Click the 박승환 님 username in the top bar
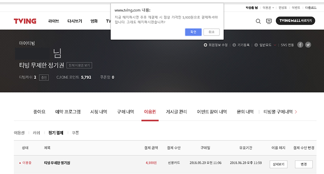The width and height of the screenshot is (324, 174). 252,8
